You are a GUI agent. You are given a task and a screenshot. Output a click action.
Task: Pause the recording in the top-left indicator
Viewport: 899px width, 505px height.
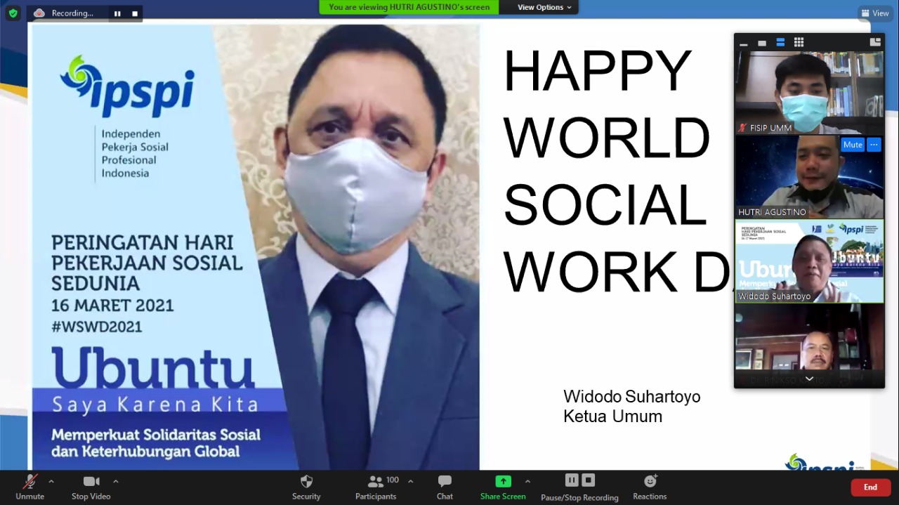click(x=117, y=13)
